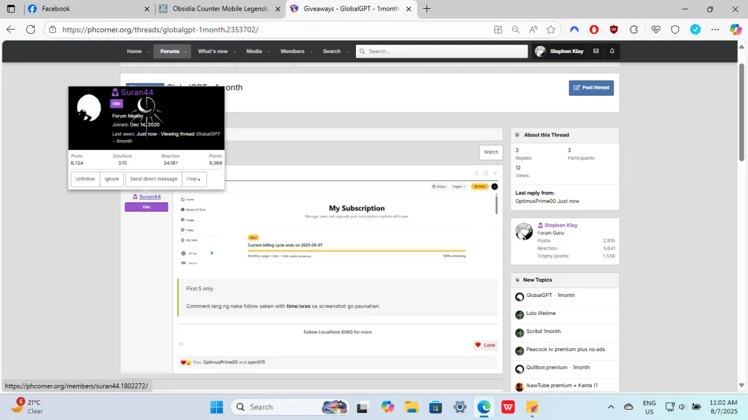Open Browser essentials heart-pulse icon
The image size is (748, 420).
[x=656, y=29]
